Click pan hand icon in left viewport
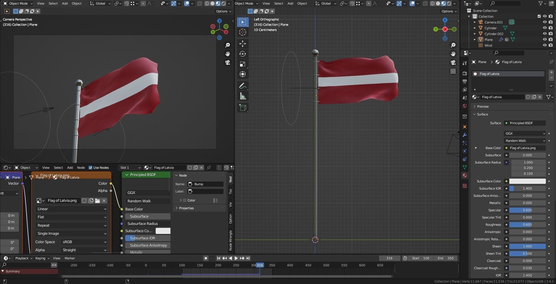 pos(228,54)
